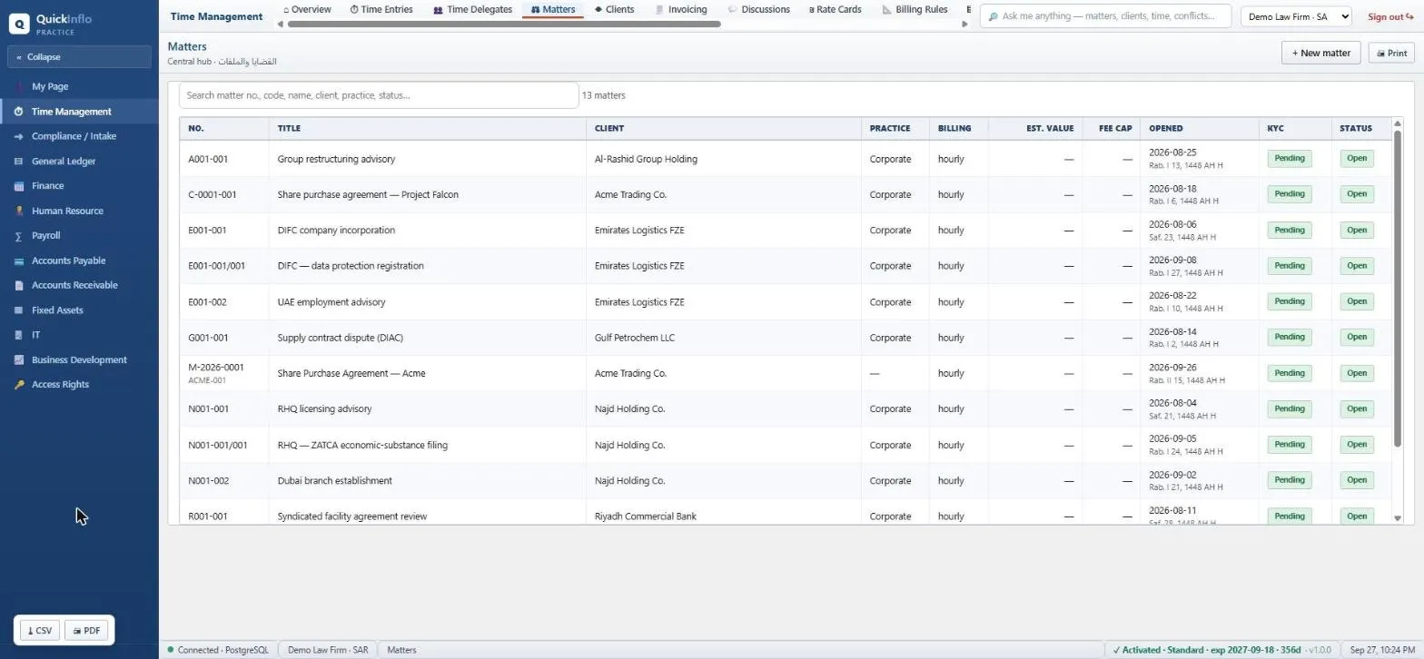1424x659 pixels.
Task: Open the Group restructuring advisory matter row
Action: click(x=786, y=159)
